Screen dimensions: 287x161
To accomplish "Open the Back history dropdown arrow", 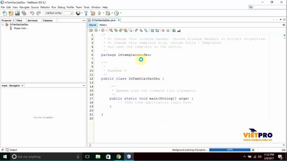I will 100,30.
